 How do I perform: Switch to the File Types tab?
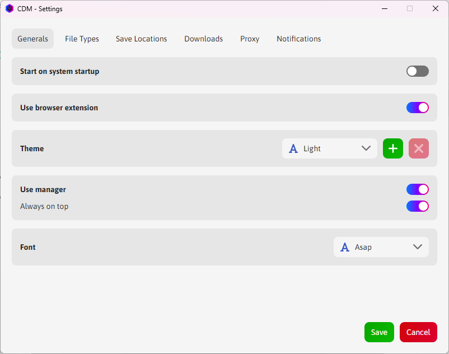pyautogui.click(x=82, y=39)
